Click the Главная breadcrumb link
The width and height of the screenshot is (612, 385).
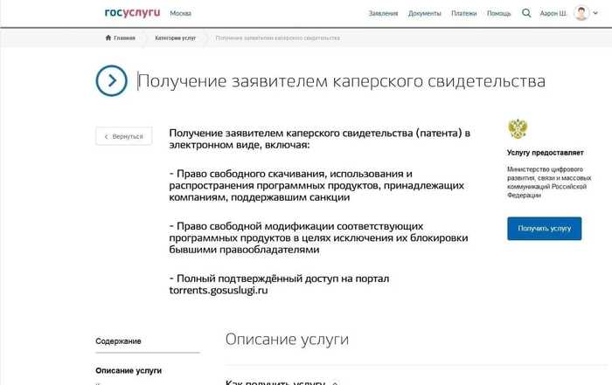pyautogui.click(x=124, y=38)
